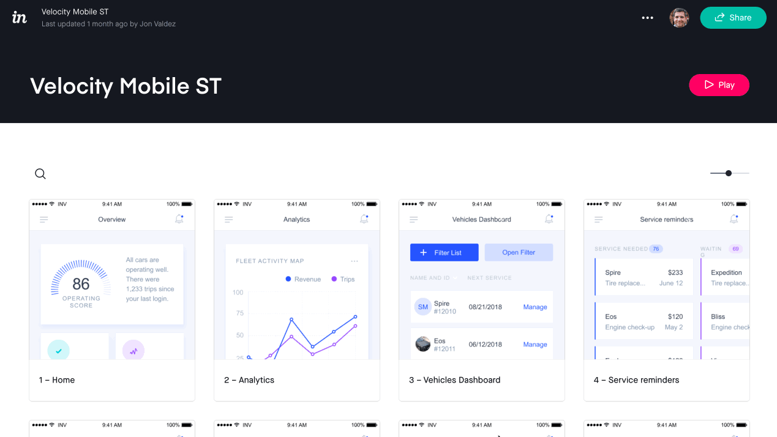
Task: Click the hamburger menu in Overview screen
Action: click(44, 220)
